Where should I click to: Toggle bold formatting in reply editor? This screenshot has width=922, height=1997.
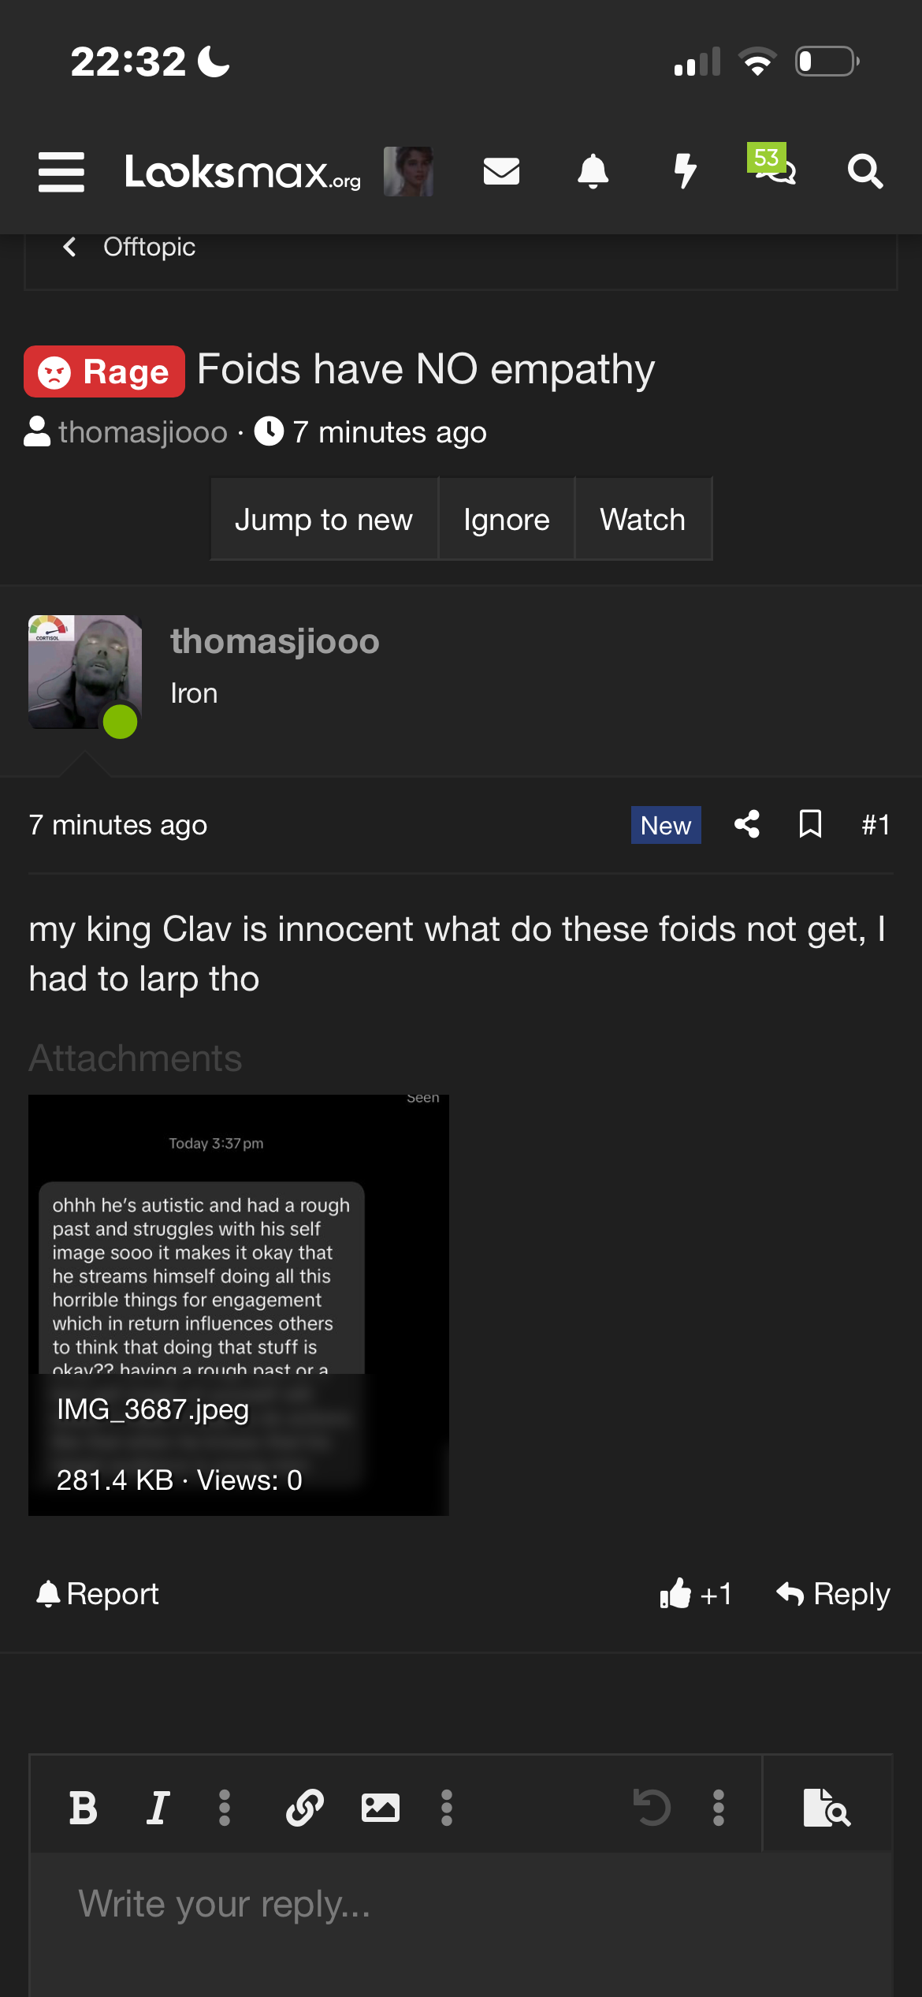pyautogui.click(x=84, y=1808)
